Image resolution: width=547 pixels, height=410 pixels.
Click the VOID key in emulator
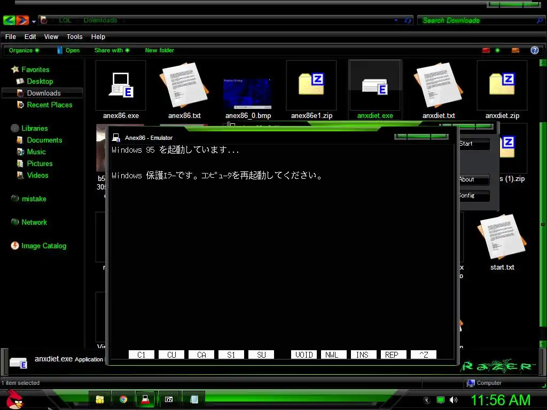[304, 354]
